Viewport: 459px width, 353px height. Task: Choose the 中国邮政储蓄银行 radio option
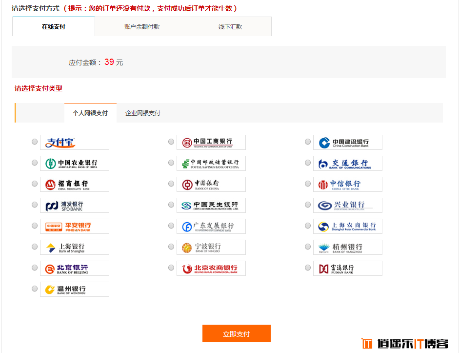(x=171, y=163)
